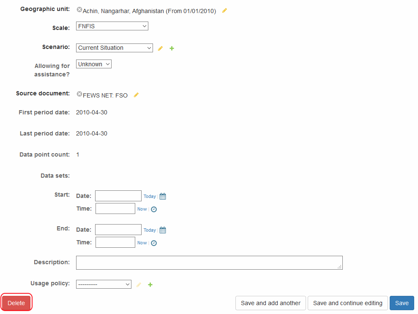The image size is (418, 314).
Task: Add a new usage policy
Action: pyautogui.click(x=150, y=285)
